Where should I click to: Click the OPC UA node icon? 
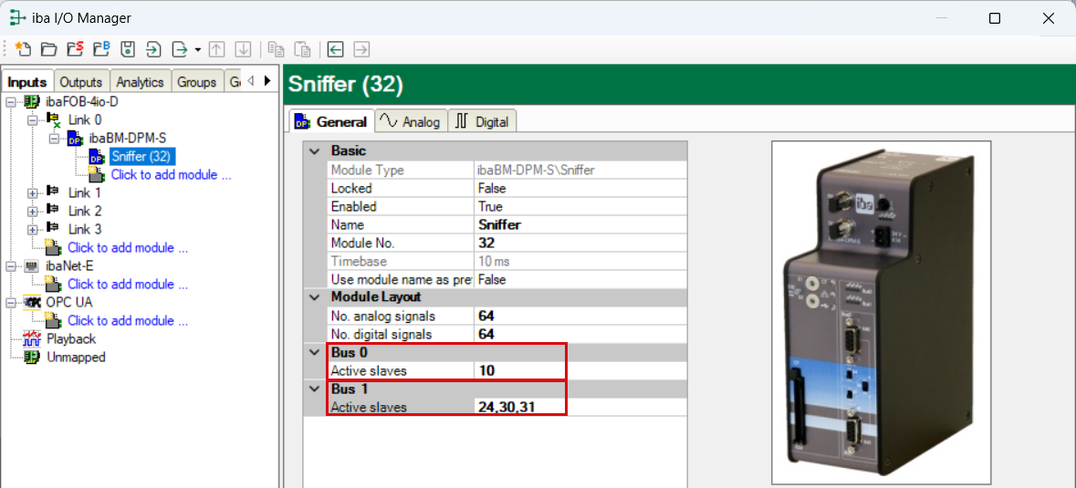(x=32, y=302)
